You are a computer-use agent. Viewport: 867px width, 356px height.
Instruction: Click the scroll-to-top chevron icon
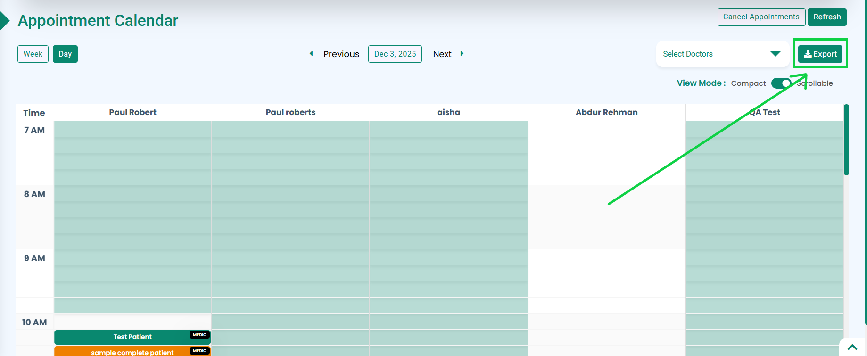pos(852,348)
